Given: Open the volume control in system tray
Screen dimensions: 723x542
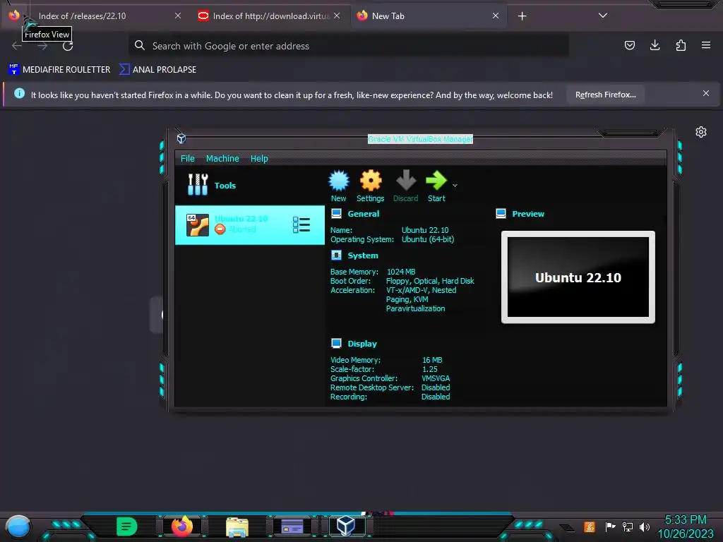Looking at the screenshot, I should point(645,526).
